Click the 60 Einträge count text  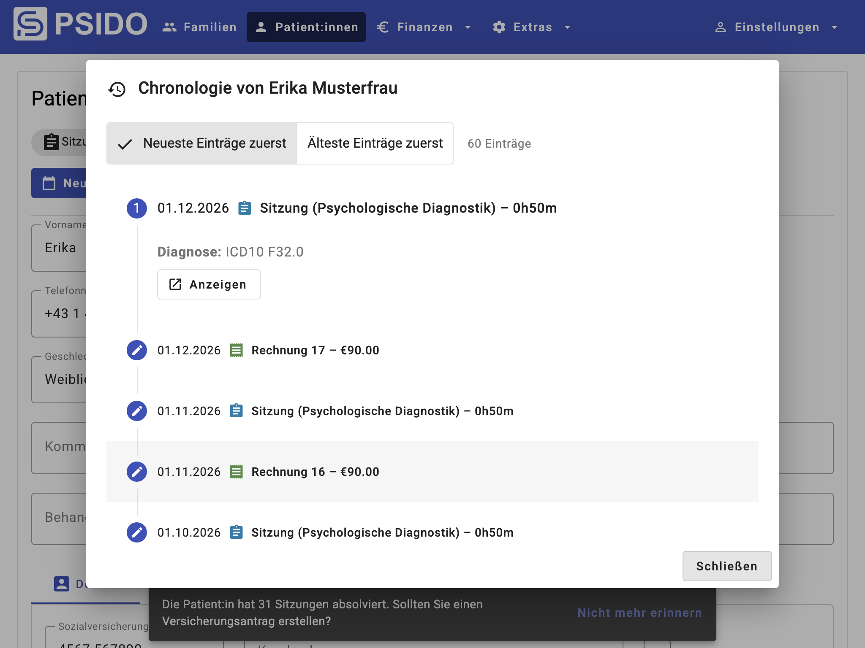click(499, 144)
